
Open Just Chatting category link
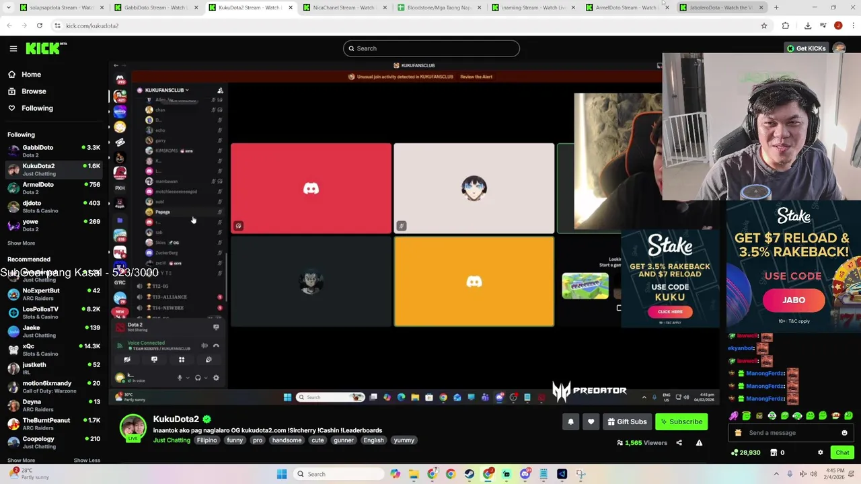(x=172, y=440)
